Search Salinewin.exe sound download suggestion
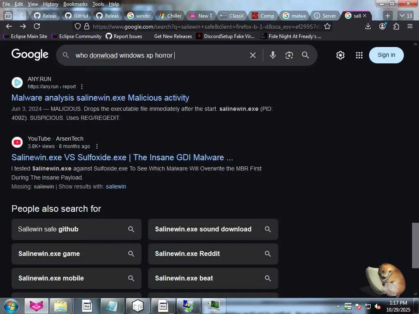The width and height of the screenshot is (419, 314). (x=213, y=229)
